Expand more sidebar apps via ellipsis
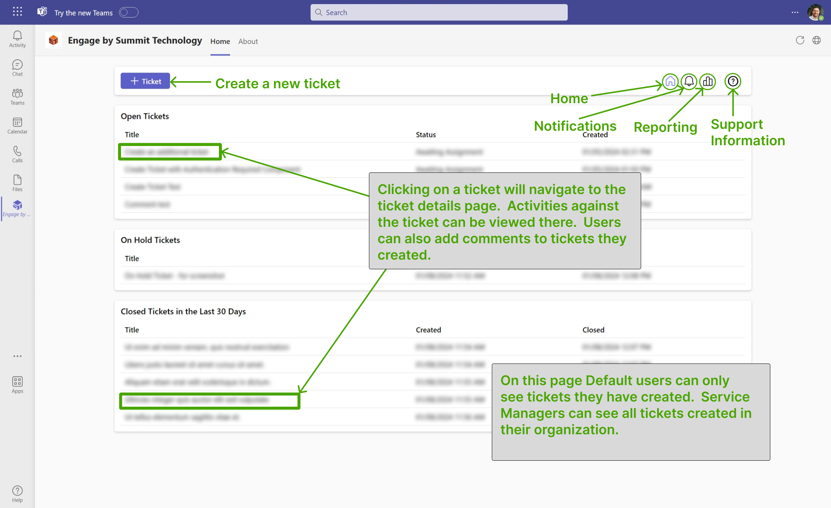 pos(17,356)
